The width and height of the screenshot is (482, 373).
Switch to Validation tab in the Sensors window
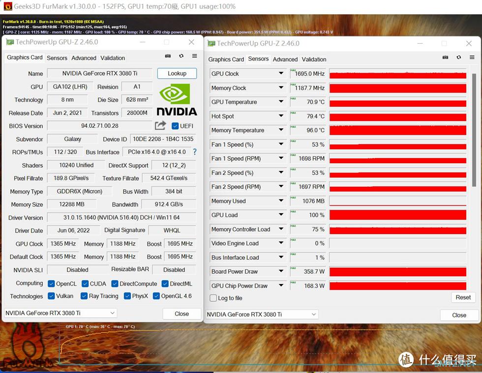coord(314,59)
